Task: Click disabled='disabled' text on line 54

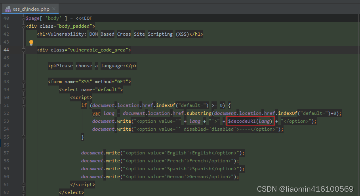Action: 210,129
